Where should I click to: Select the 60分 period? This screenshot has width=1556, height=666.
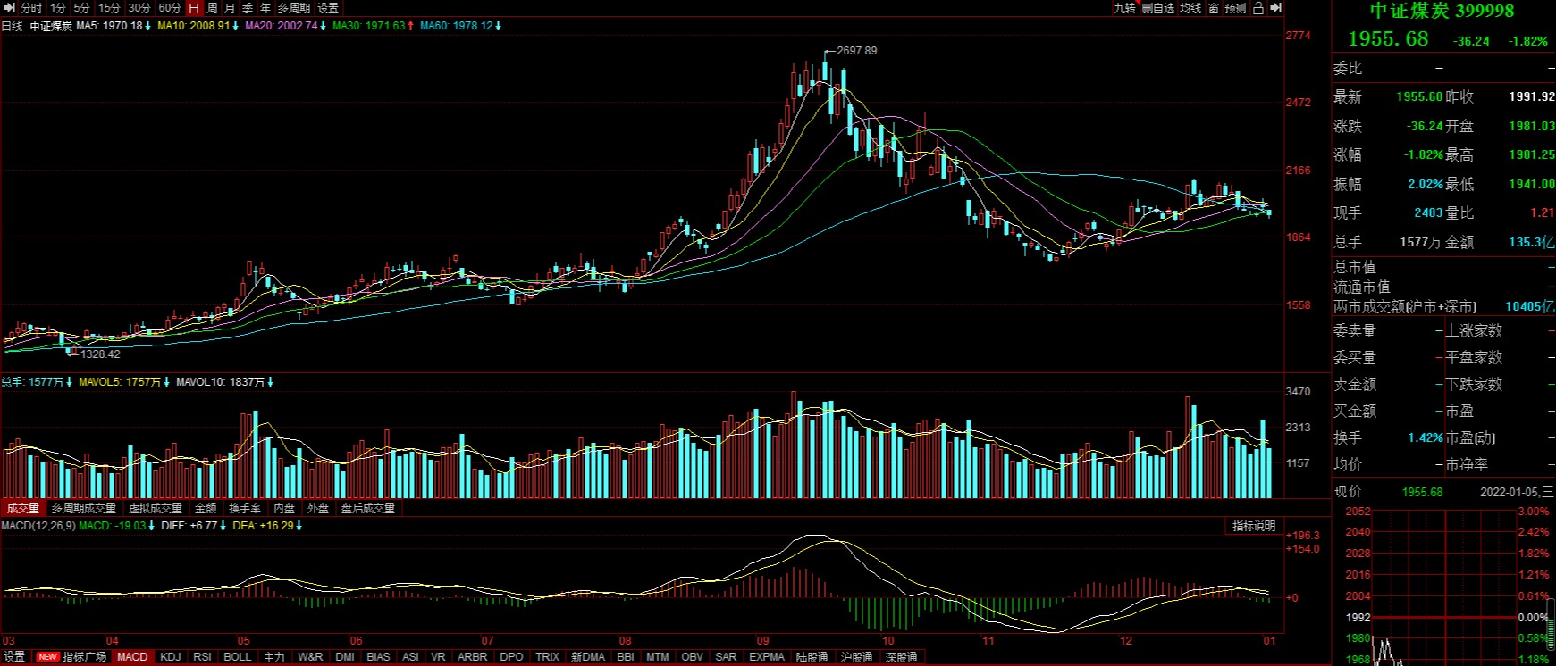[x=170, y=8]
